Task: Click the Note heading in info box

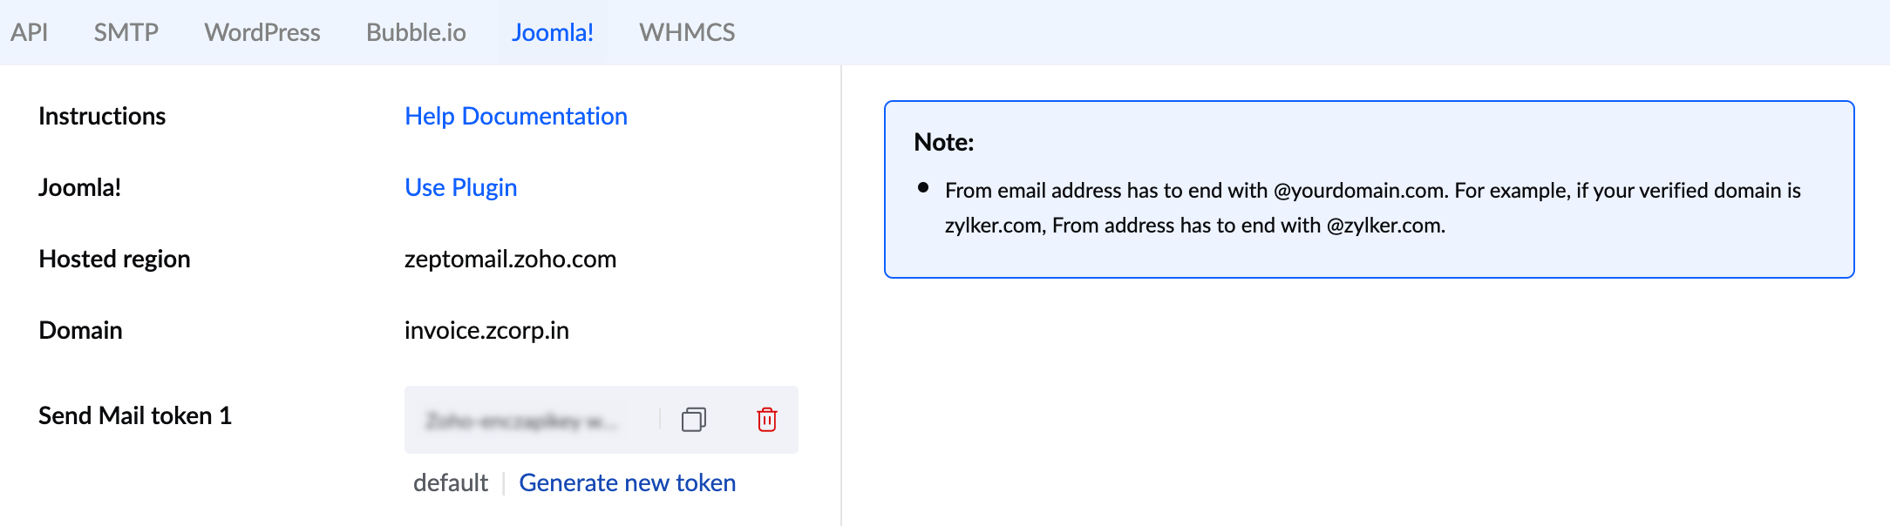Action: pos(943,142)
